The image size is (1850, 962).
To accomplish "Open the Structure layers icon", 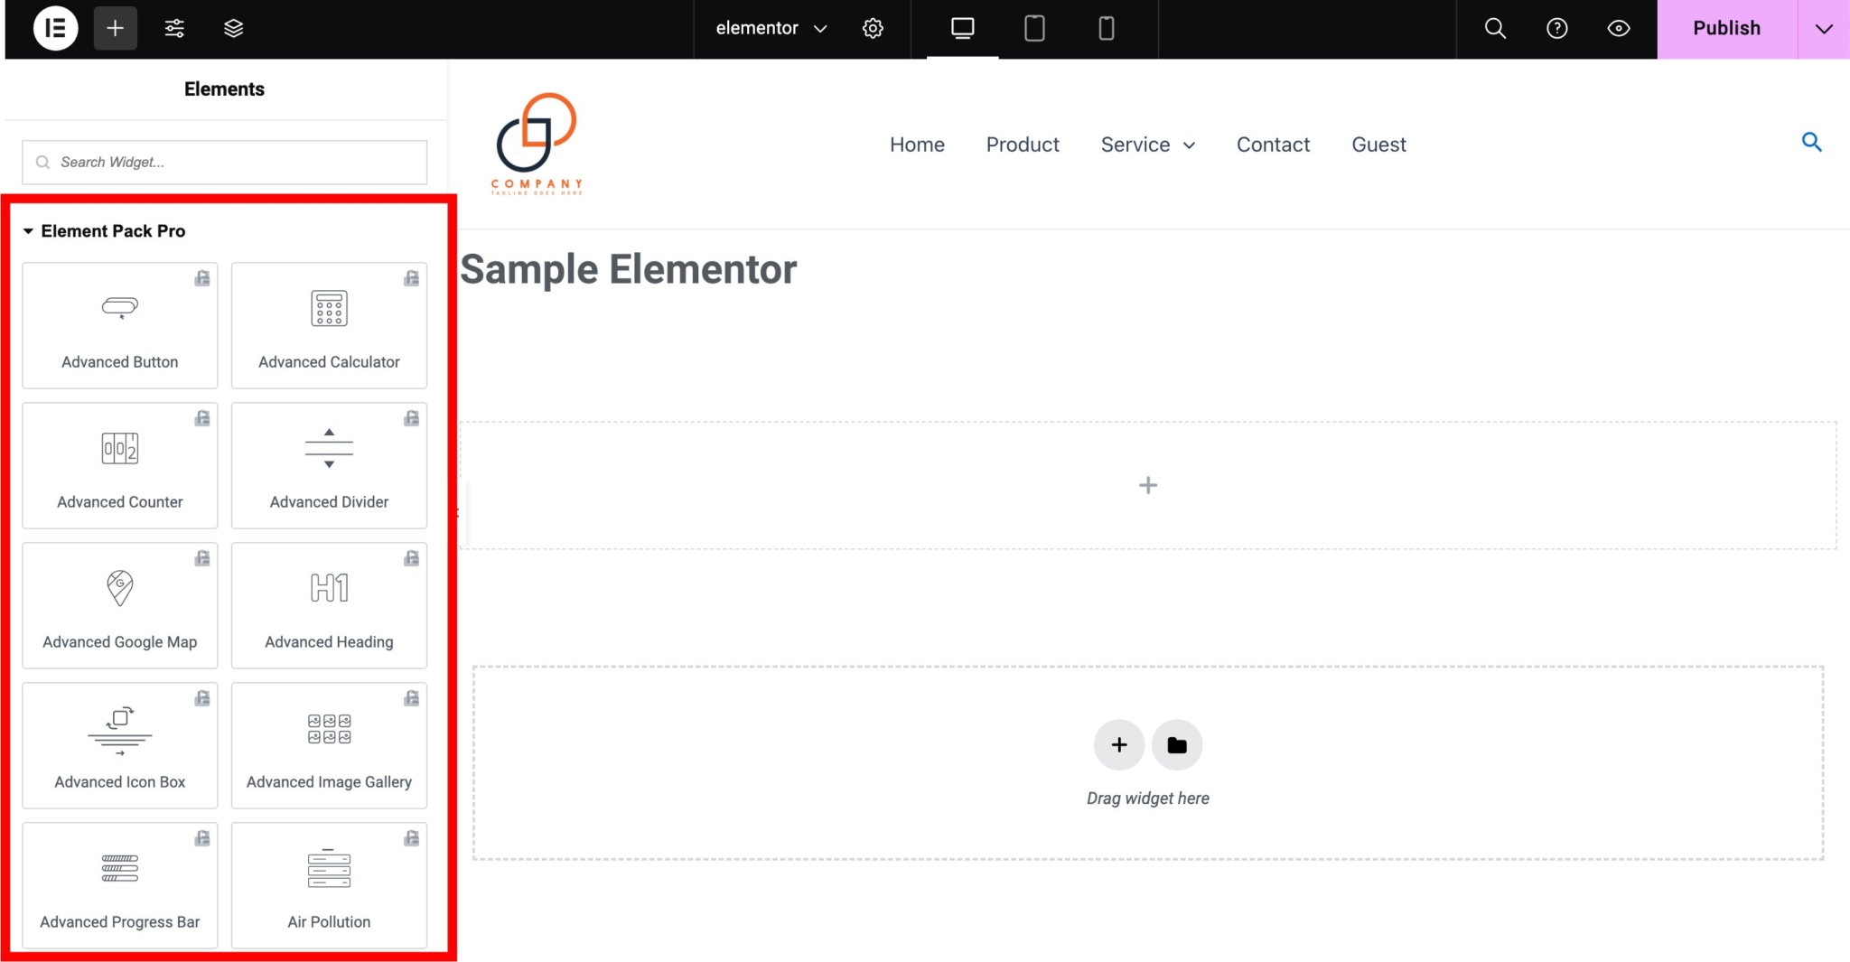I will pos(234,28).
